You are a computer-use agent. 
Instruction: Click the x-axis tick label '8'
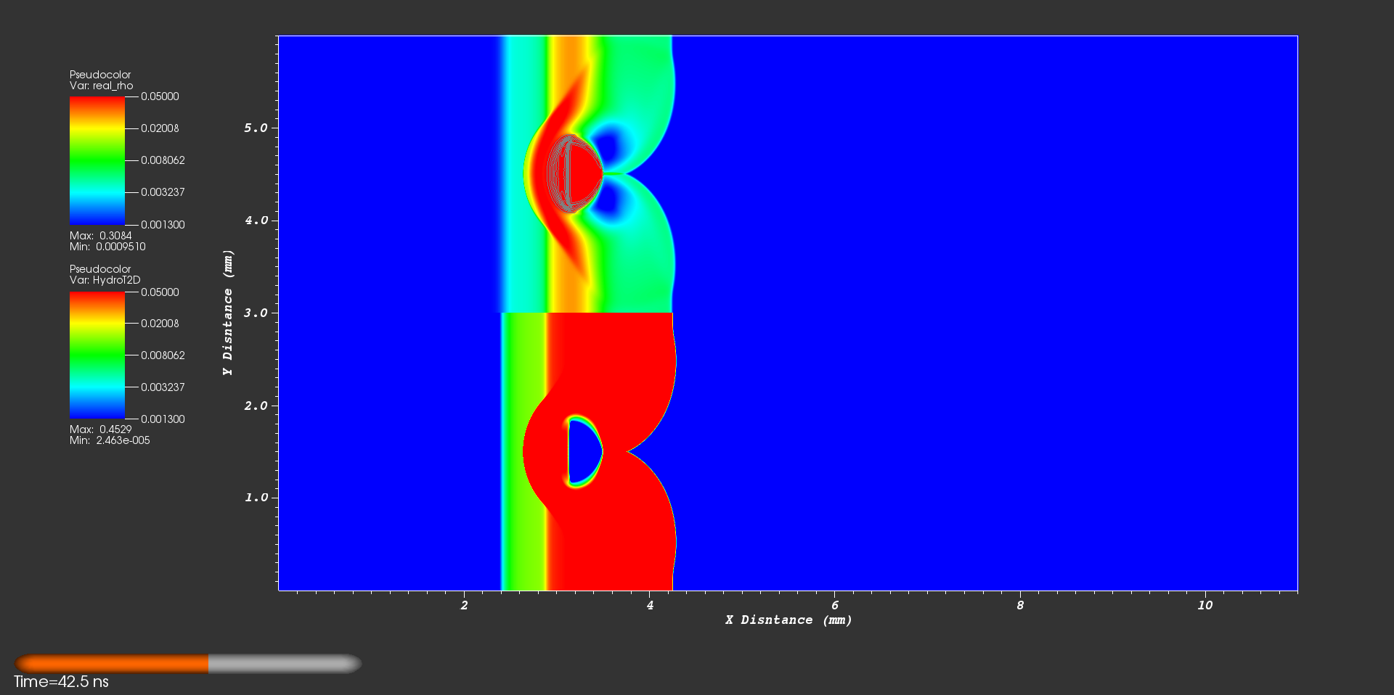pyautogui.click(x=1020, y=605)
